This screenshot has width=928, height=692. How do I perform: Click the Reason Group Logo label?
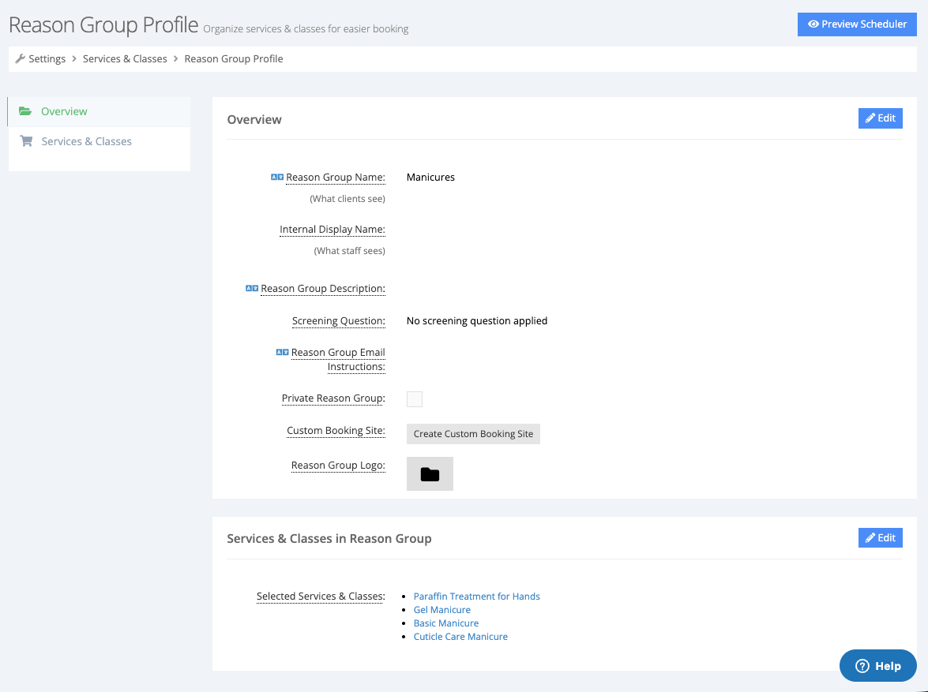coord(338,466)
